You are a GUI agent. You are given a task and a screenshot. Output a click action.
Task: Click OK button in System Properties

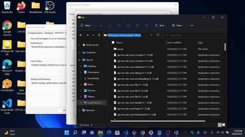[x=62, y=110]
